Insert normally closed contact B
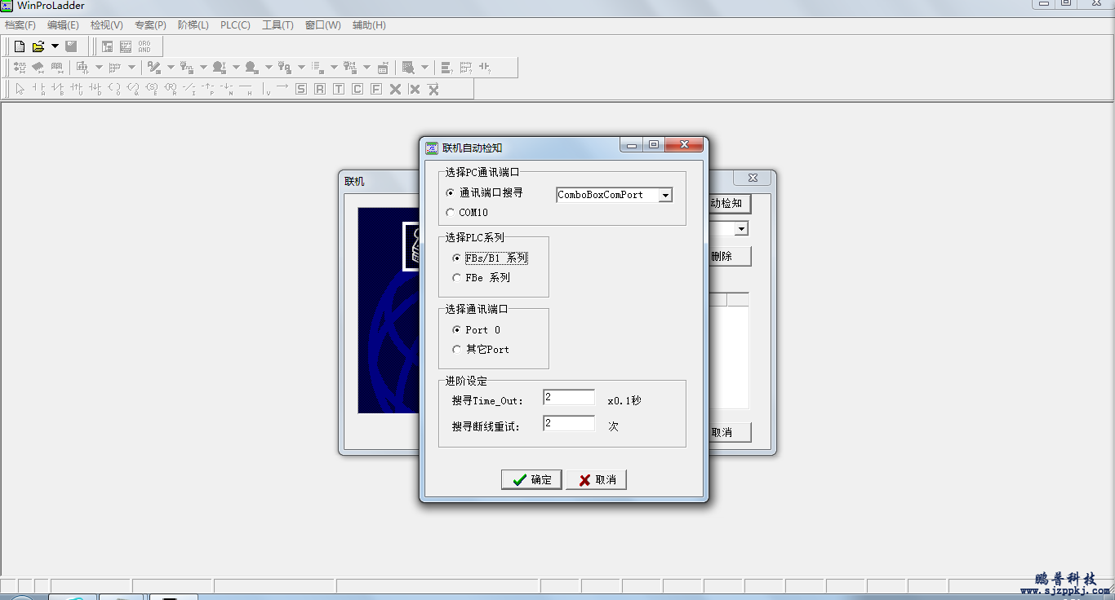Image resolution: width=1115 pixels, height=600 pixels. pos(57,89)
